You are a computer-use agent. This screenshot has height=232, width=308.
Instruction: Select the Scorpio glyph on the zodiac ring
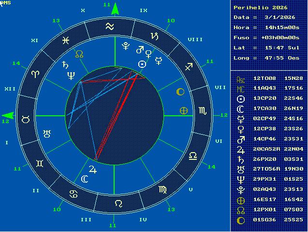[203, 111]
